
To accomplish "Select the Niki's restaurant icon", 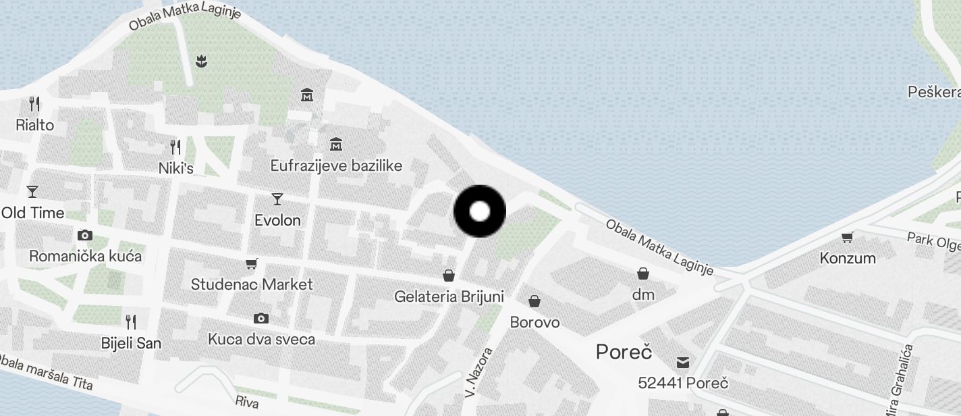I will pos(175,147).
